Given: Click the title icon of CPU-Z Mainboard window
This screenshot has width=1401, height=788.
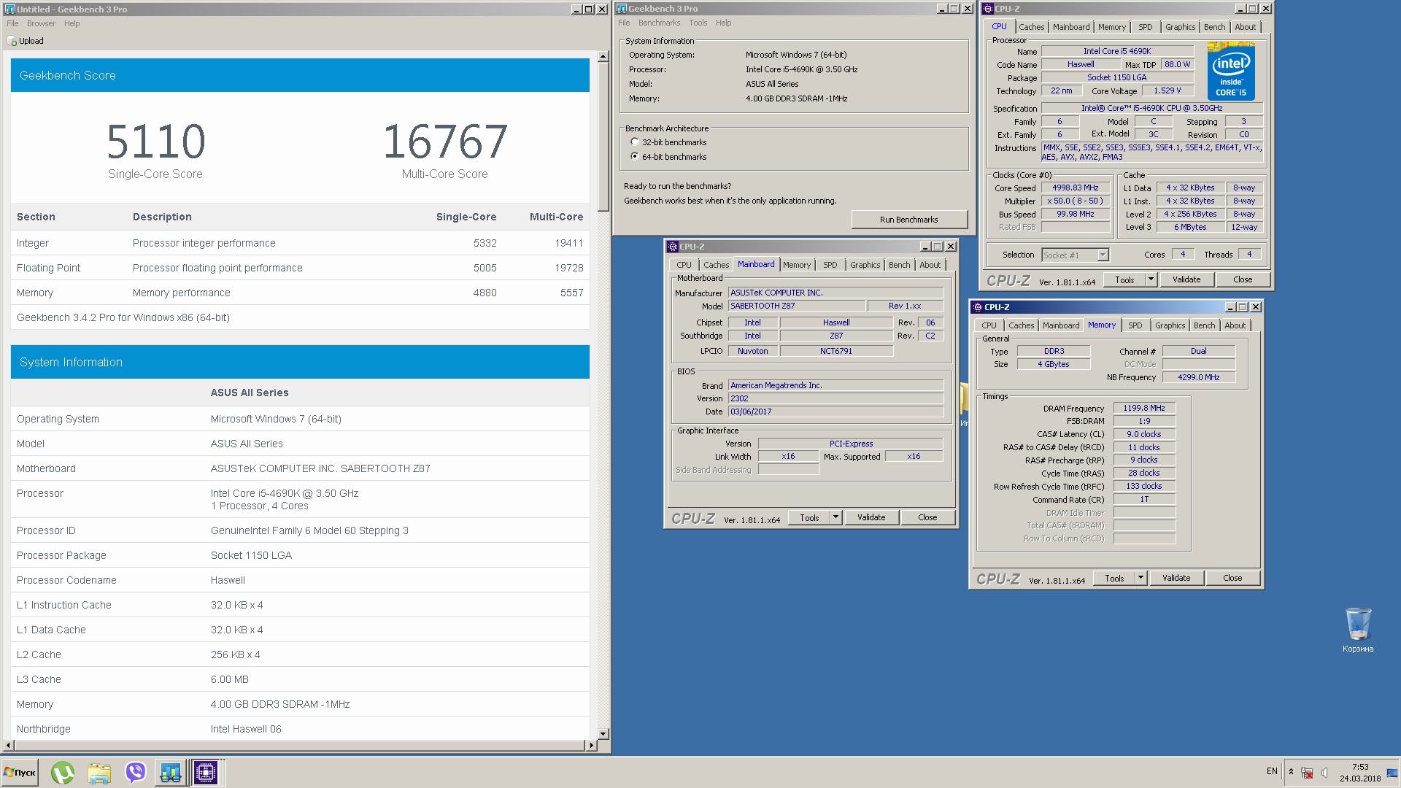Looking at the screenshot, I should (x=673, y=247).
